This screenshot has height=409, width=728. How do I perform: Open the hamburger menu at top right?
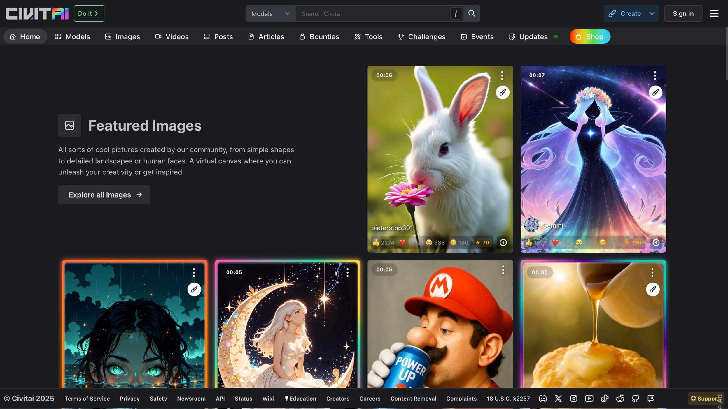[x=714, y=13]
